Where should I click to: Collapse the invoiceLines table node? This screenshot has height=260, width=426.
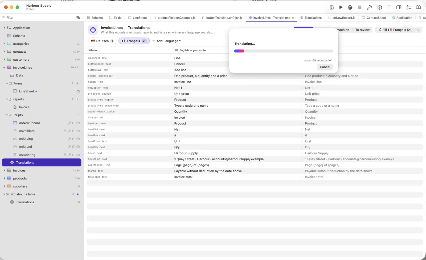4,68
